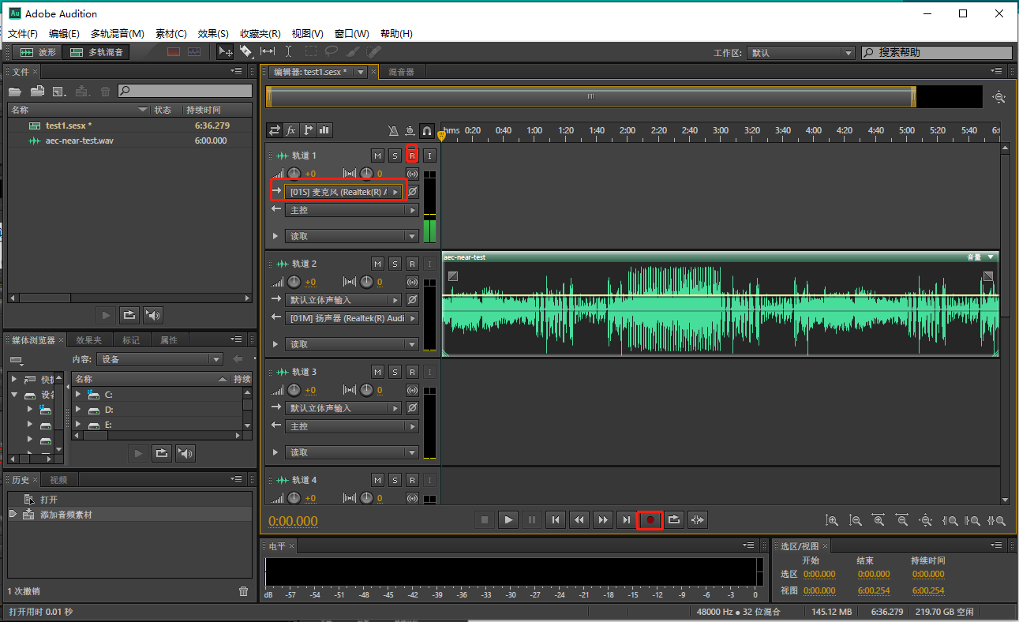
Task: Click the clear history trash icon
Action: point(243,591)
